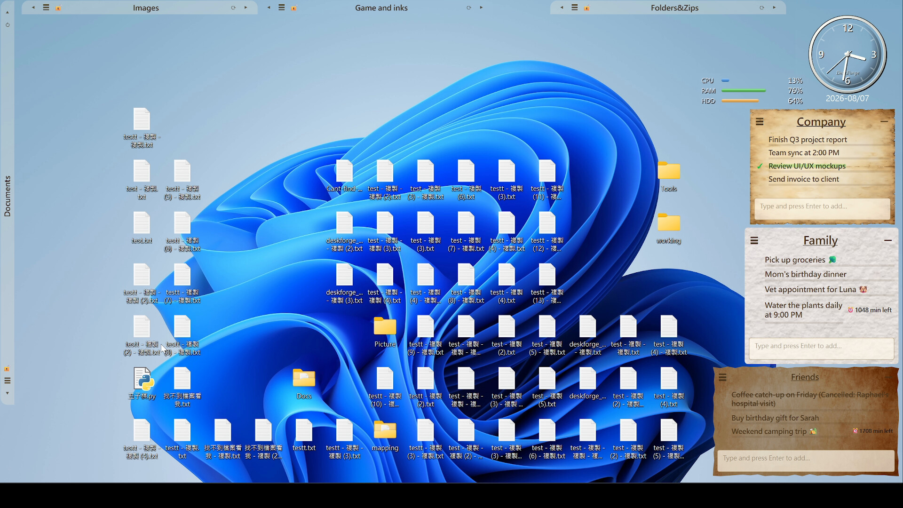Open the Game and inks panel menu
The image size is (903, 508).
(282, 8)
